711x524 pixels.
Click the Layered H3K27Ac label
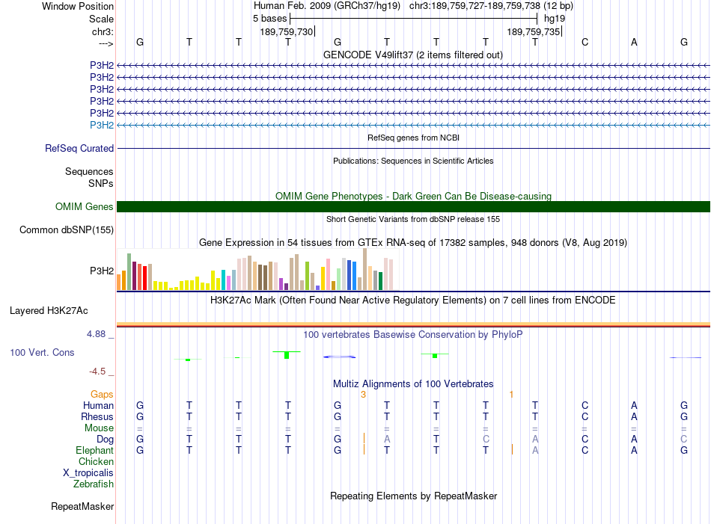49,311
